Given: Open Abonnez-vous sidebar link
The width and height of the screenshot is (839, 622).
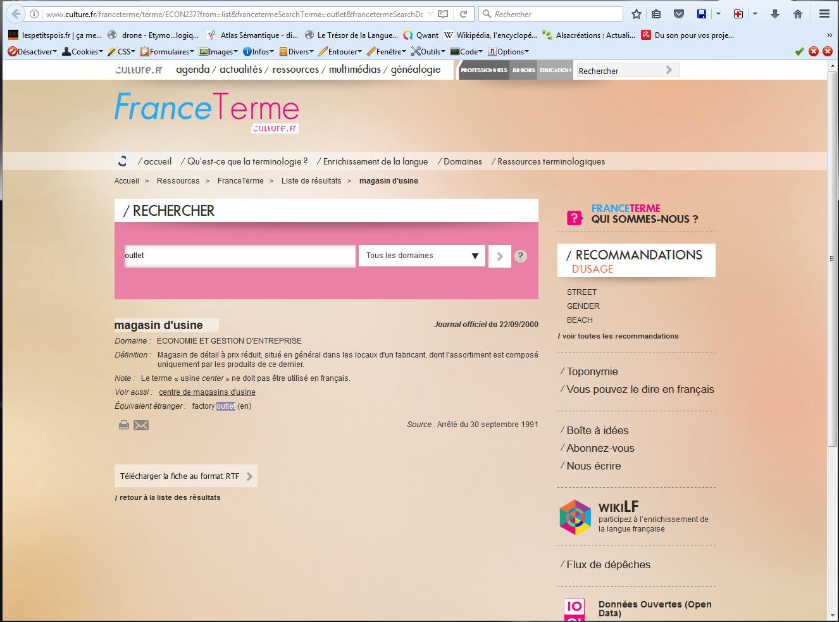Looking at the screenshot, I should tap(600, 448).
